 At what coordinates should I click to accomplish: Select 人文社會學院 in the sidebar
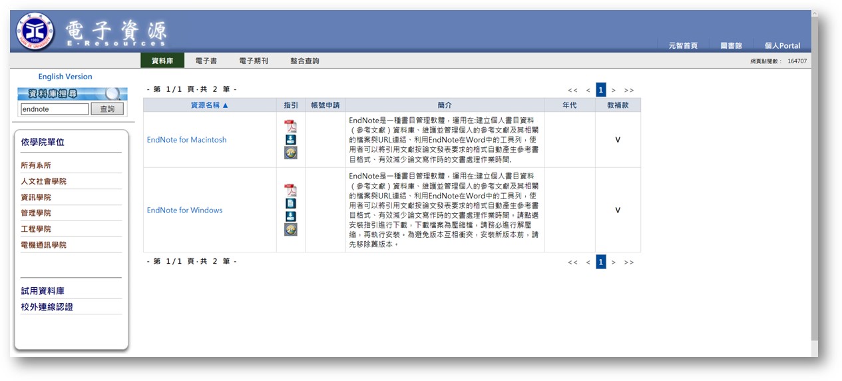[x=43, y=181]
